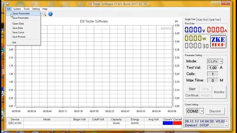Click the chart title EB Tester Software
237x133 pixels.
(94, 21)
